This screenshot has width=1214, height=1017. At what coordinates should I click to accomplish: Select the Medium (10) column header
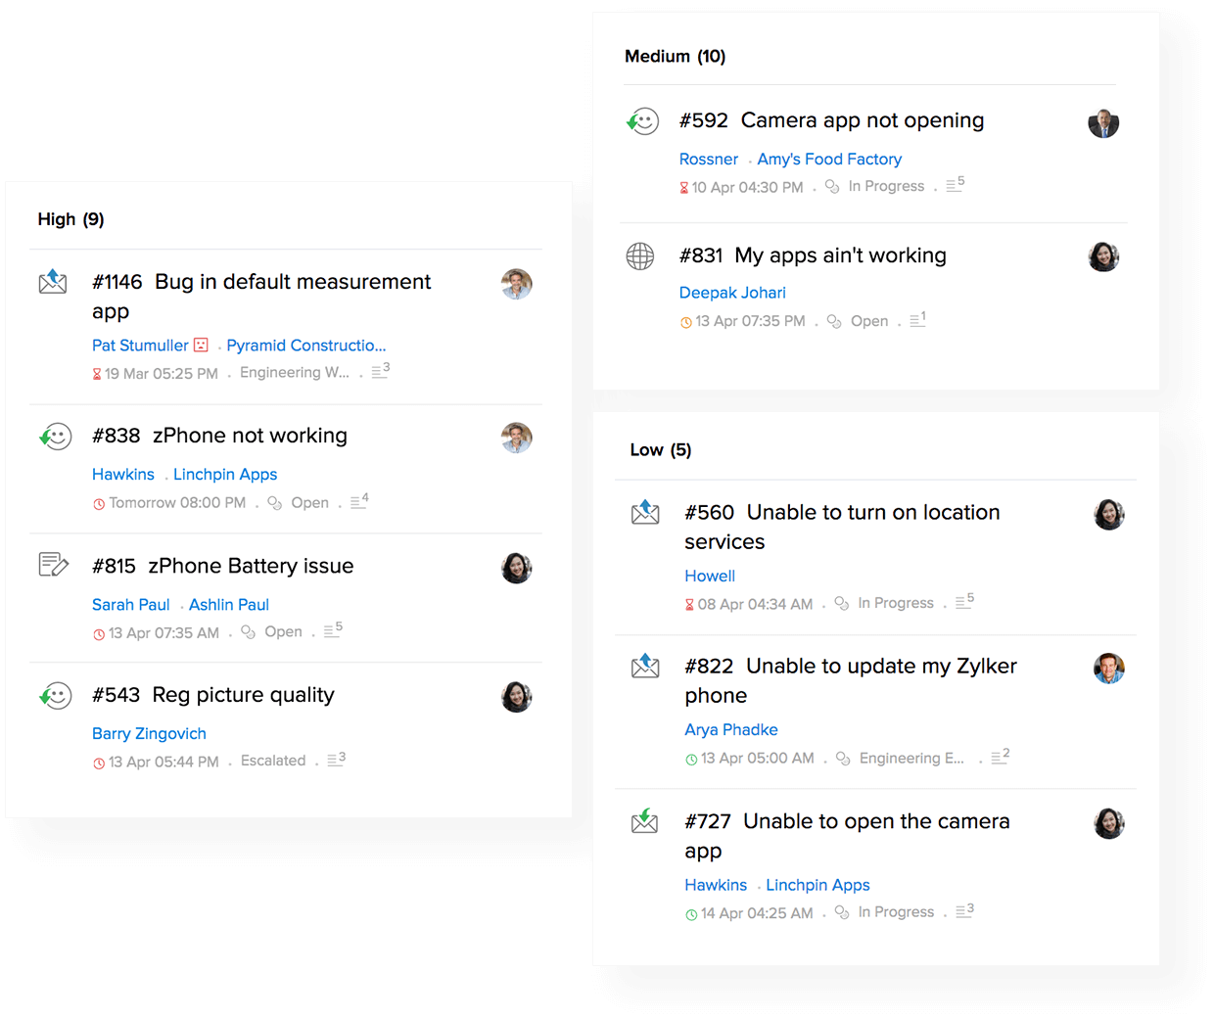click(x=676, y=57)
